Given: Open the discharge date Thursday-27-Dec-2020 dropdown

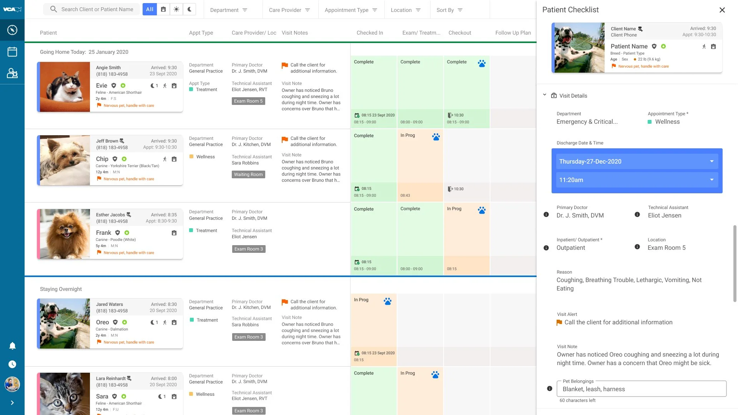Looking at the screenshot, I should 637,161.
